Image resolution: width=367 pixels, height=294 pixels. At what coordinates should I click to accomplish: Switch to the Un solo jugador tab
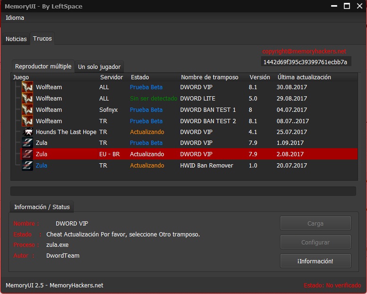click(99, 67)
